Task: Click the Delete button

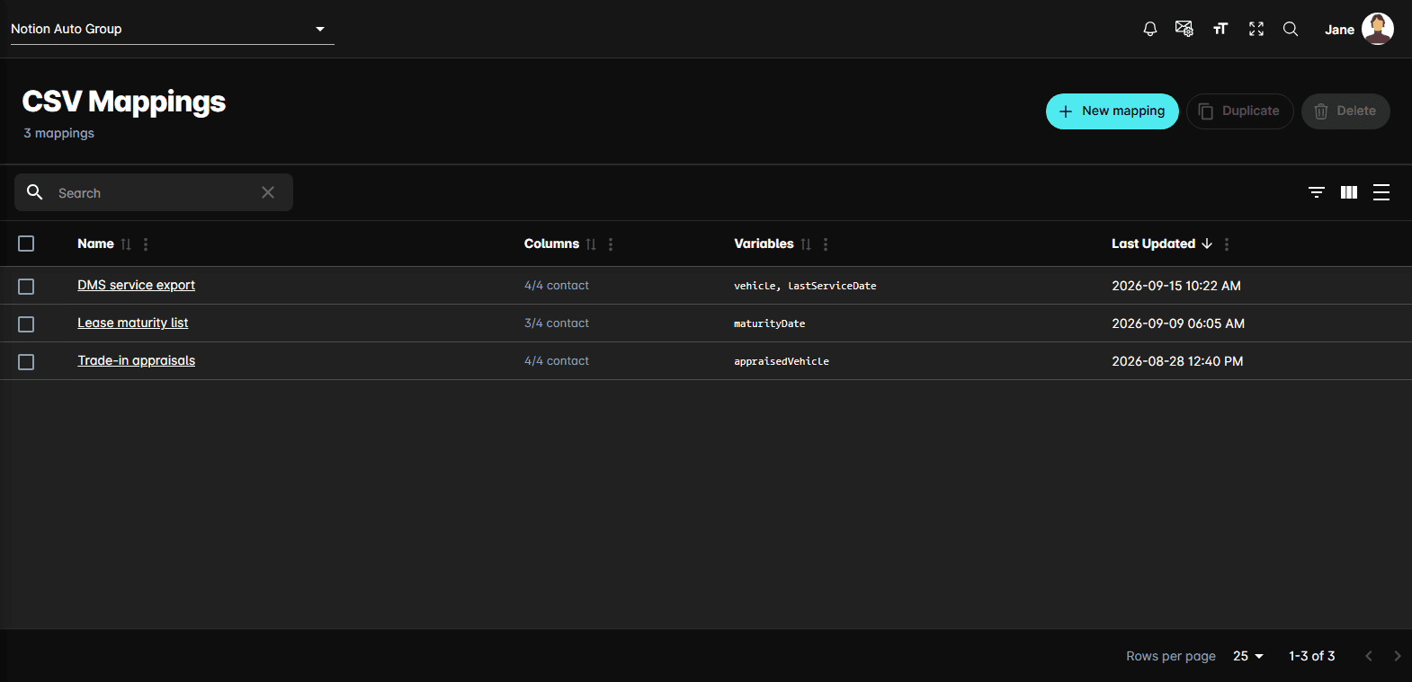Action: (1345, 111)
